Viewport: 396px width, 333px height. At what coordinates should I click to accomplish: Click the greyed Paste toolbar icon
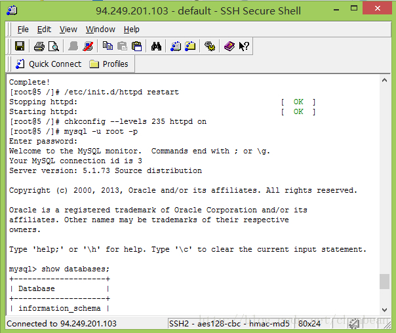[122, 46]
